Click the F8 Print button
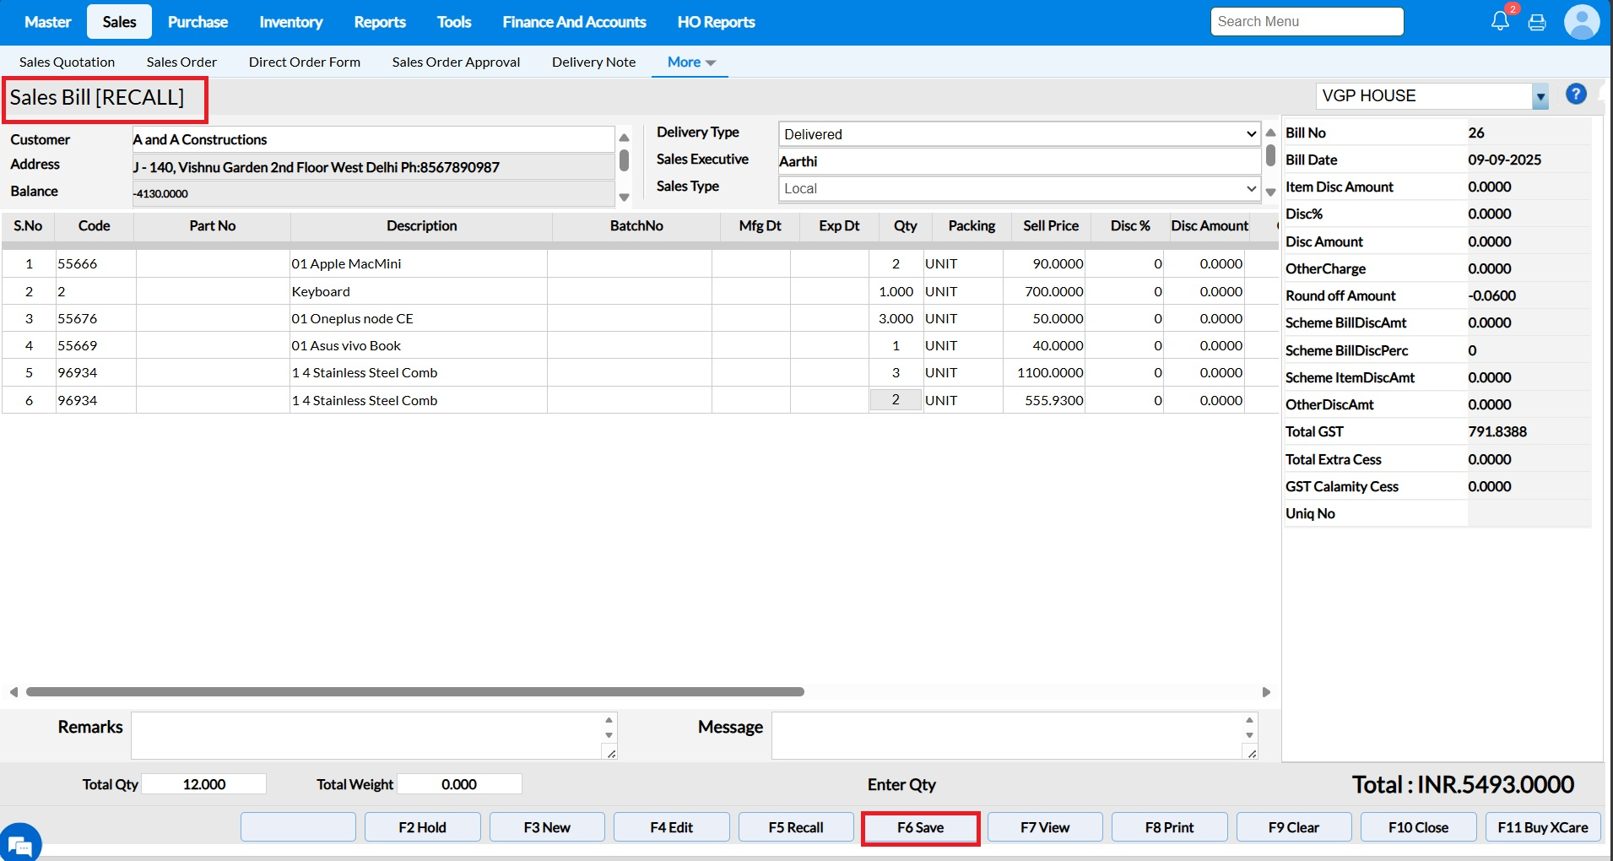The image size is (1613, 861). tap(1168, 827)
